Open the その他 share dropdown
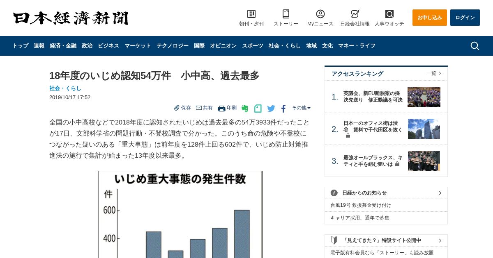Viewport: 493px width, 258px height. [x=301, y=108]
